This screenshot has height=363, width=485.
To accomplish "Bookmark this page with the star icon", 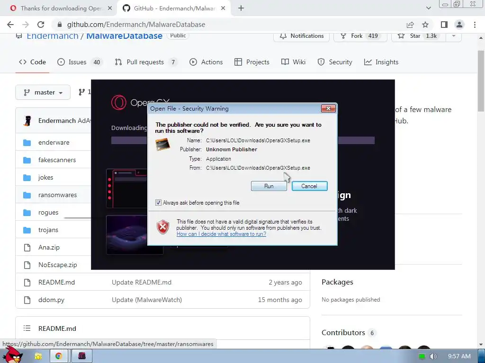I will click(x=425, y=25).
